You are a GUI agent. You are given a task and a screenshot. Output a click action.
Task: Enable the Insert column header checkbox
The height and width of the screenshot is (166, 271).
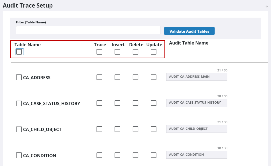click(x=117, y=52)
